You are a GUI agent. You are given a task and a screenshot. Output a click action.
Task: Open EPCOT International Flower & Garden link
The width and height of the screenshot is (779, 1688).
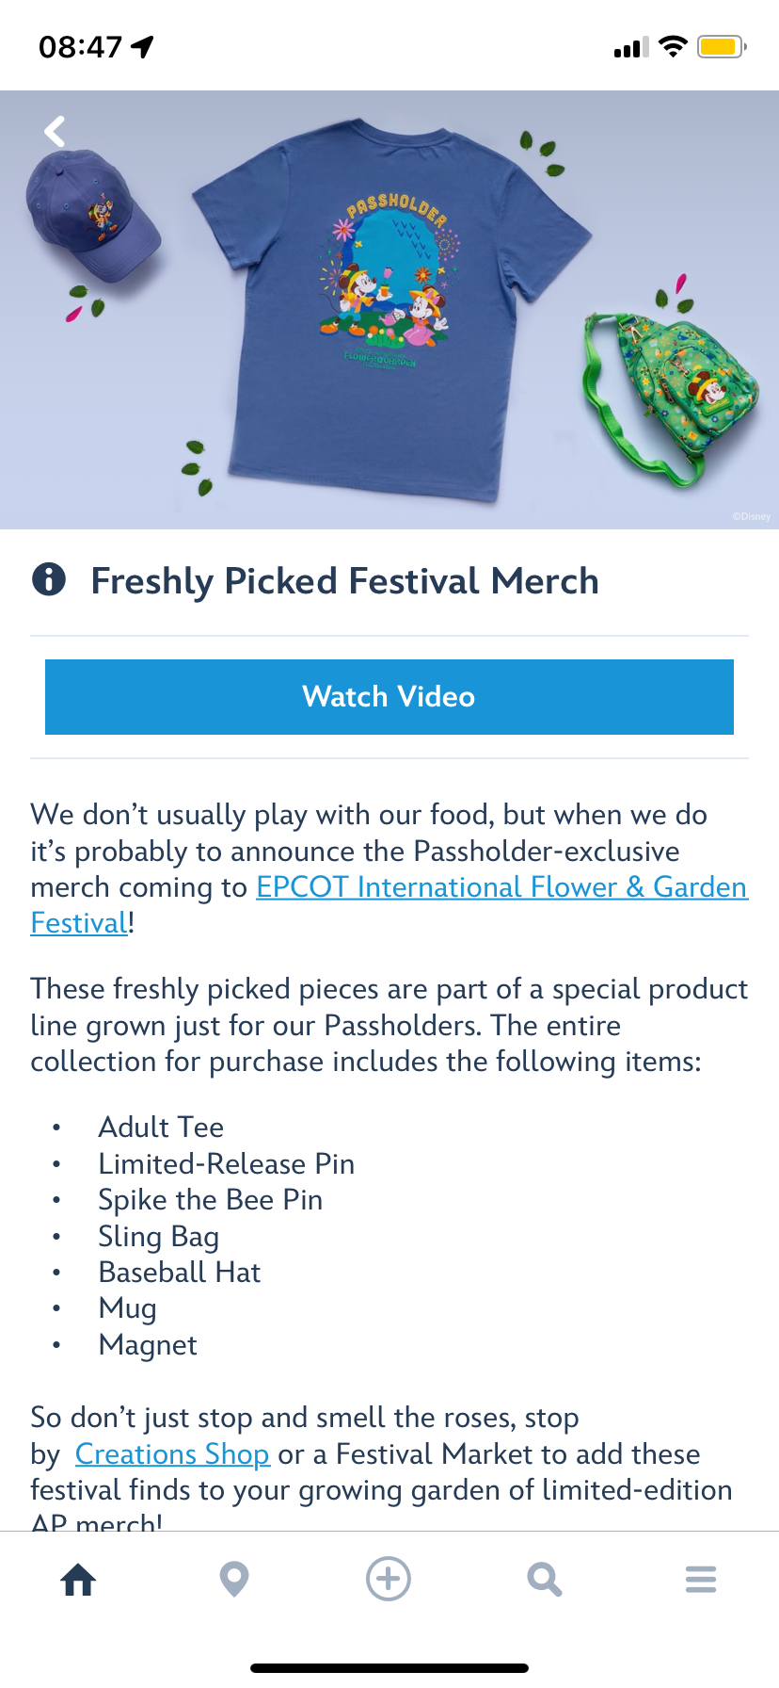[501, 887]
